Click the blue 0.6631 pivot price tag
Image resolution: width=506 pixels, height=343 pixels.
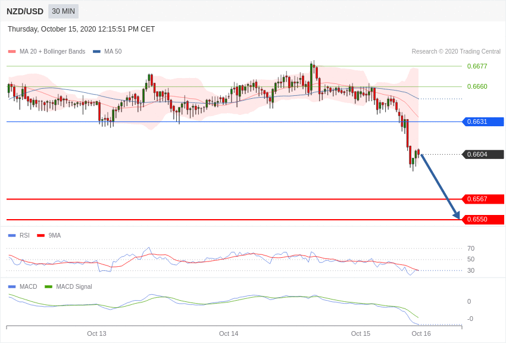pyautogui.click(x=483, y=121)
